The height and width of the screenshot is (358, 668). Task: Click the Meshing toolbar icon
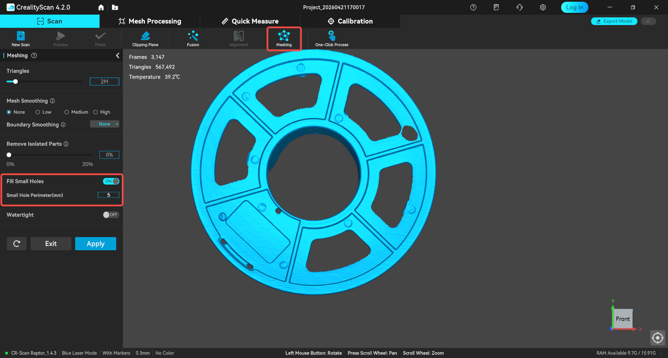284,38
